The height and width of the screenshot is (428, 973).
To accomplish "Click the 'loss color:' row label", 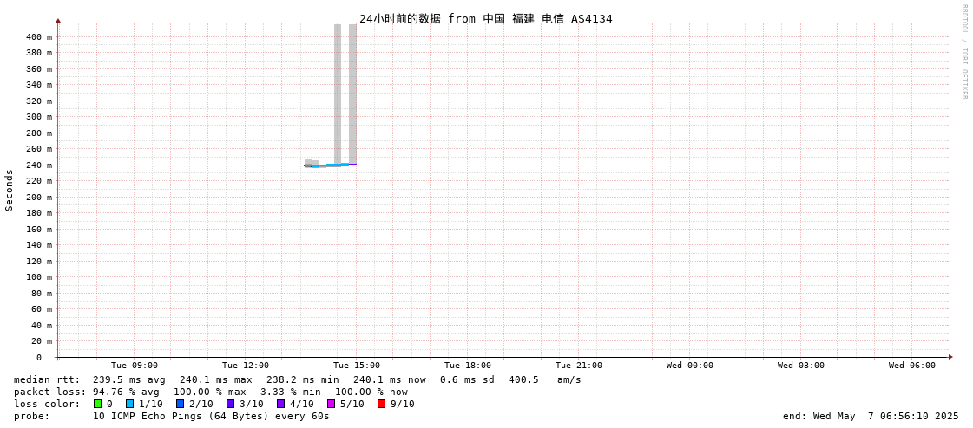I will (x=47, y=404).
